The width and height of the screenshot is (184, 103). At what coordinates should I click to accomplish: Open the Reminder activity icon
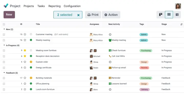pyautogui.click(x=110, y=78)
